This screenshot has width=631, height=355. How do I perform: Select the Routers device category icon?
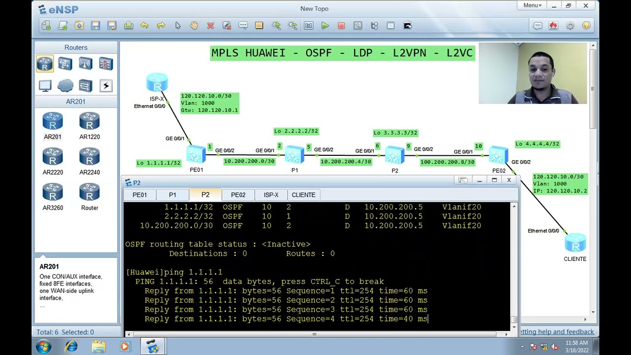45,64
